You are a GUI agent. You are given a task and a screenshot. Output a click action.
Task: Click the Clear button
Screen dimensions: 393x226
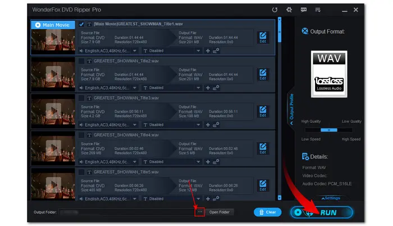coord(267,212)
